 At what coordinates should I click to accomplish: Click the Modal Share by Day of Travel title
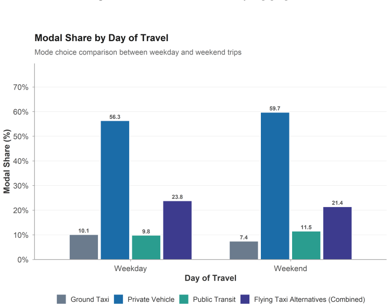(x=101, y=38)
